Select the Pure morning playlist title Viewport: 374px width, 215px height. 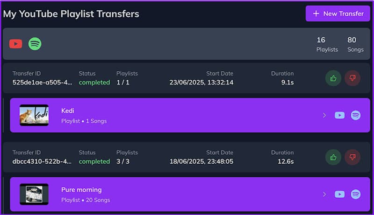pyautogui.click(x=81, y=190)
